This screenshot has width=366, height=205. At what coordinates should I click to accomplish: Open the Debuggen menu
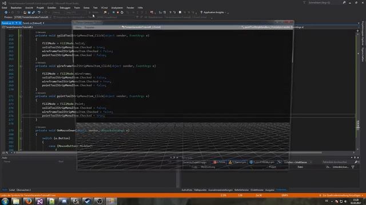tap(65, 7)
